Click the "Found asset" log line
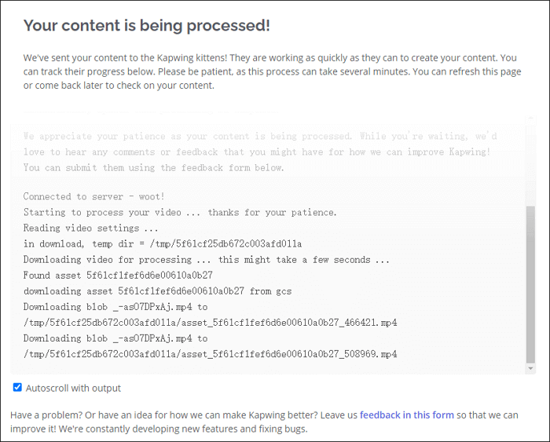Screen dimensions: 550x442 (x=118, y=276)
